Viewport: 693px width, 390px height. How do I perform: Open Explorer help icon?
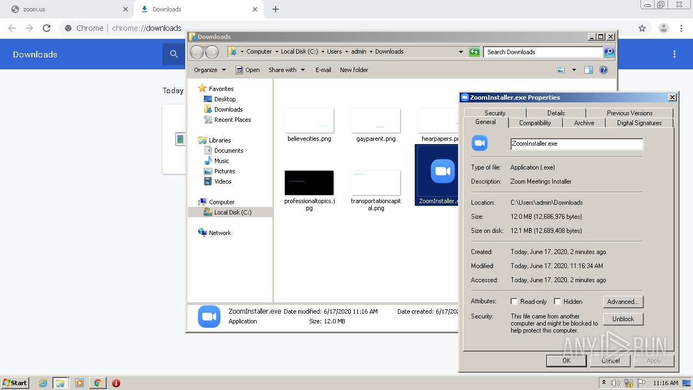pyautogui.click(x=604, y=70)
